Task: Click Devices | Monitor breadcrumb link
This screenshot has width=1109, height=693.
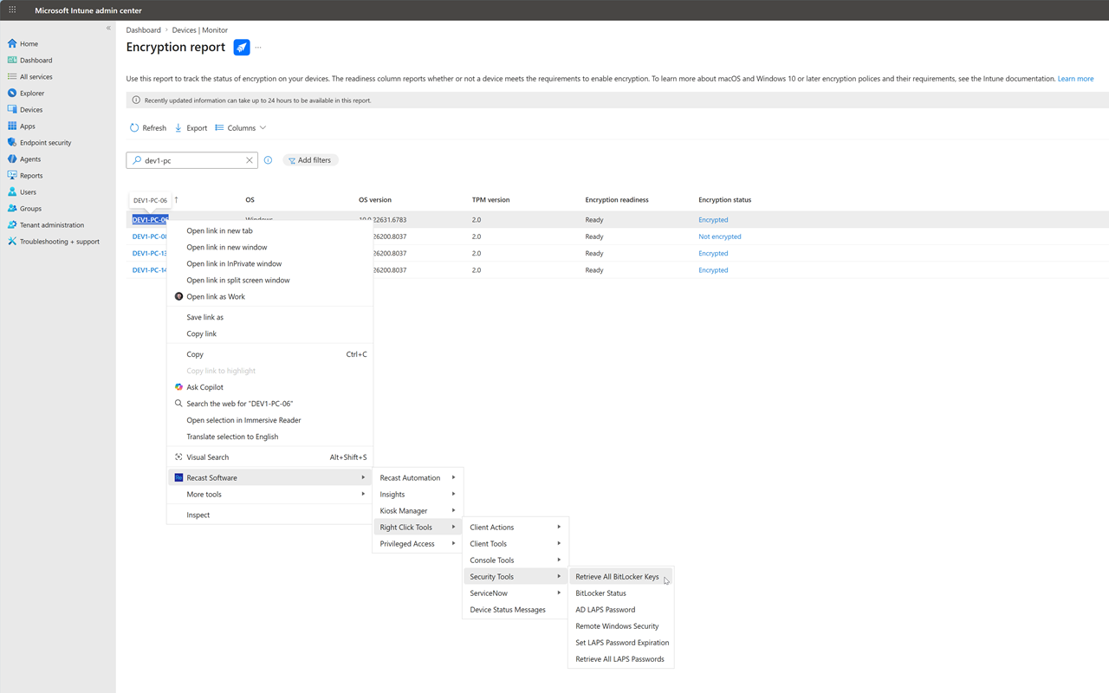Action: click(x=200, y=29)
